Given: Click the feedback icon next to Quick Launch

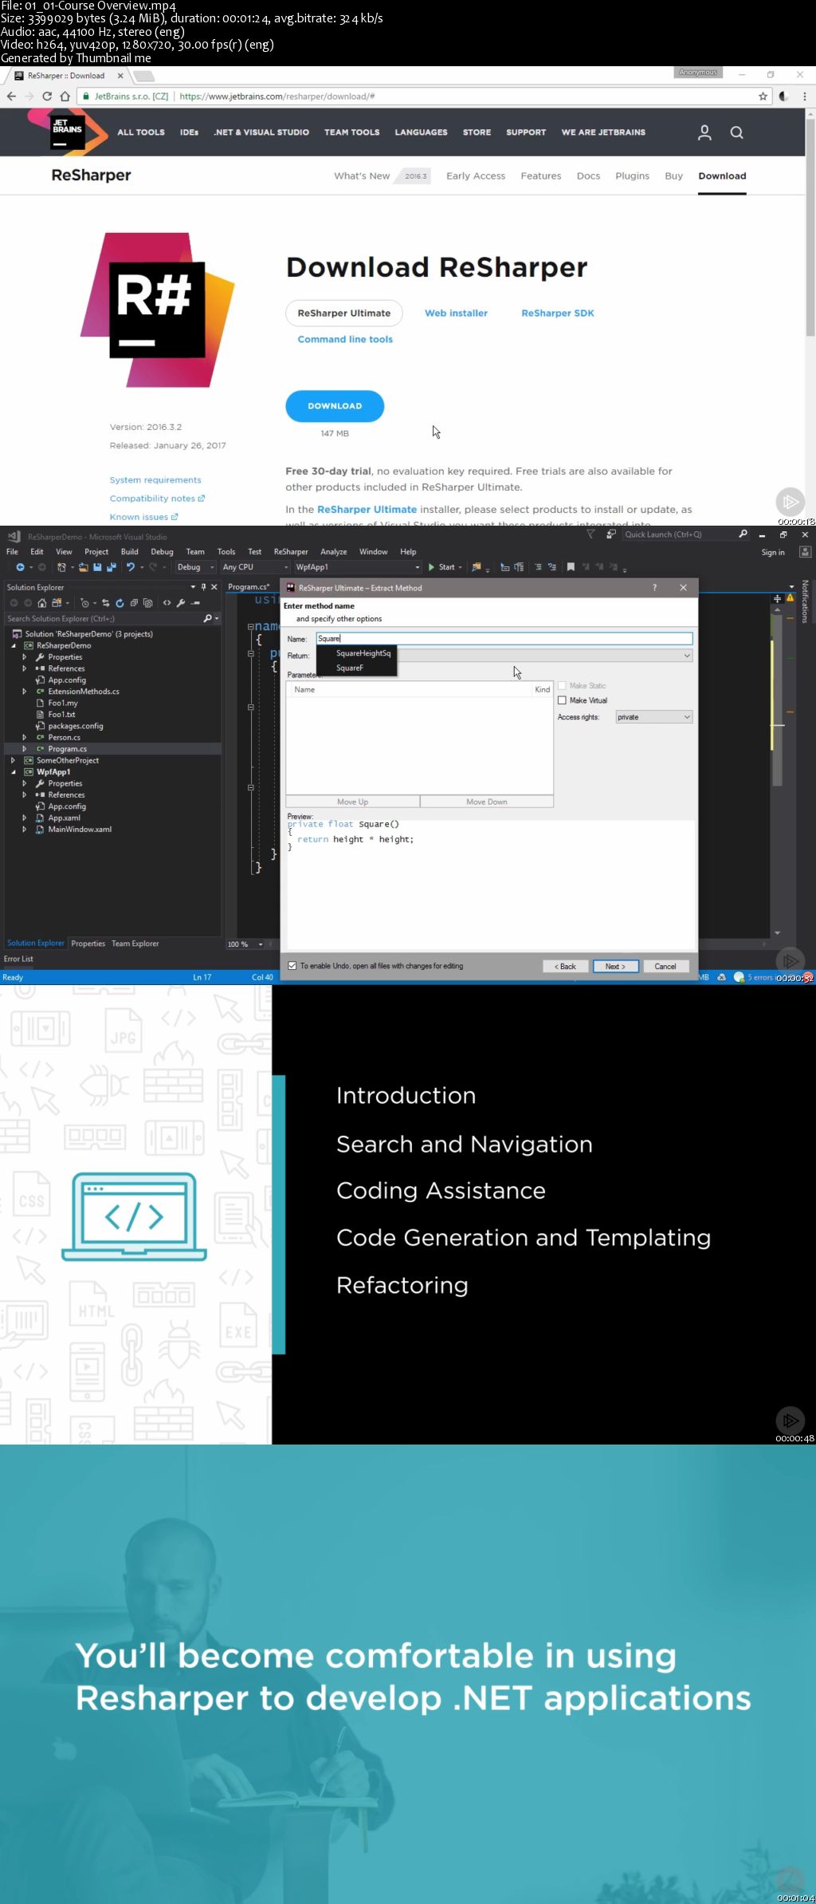Looking at the screenshot, I should coord(611,534).
